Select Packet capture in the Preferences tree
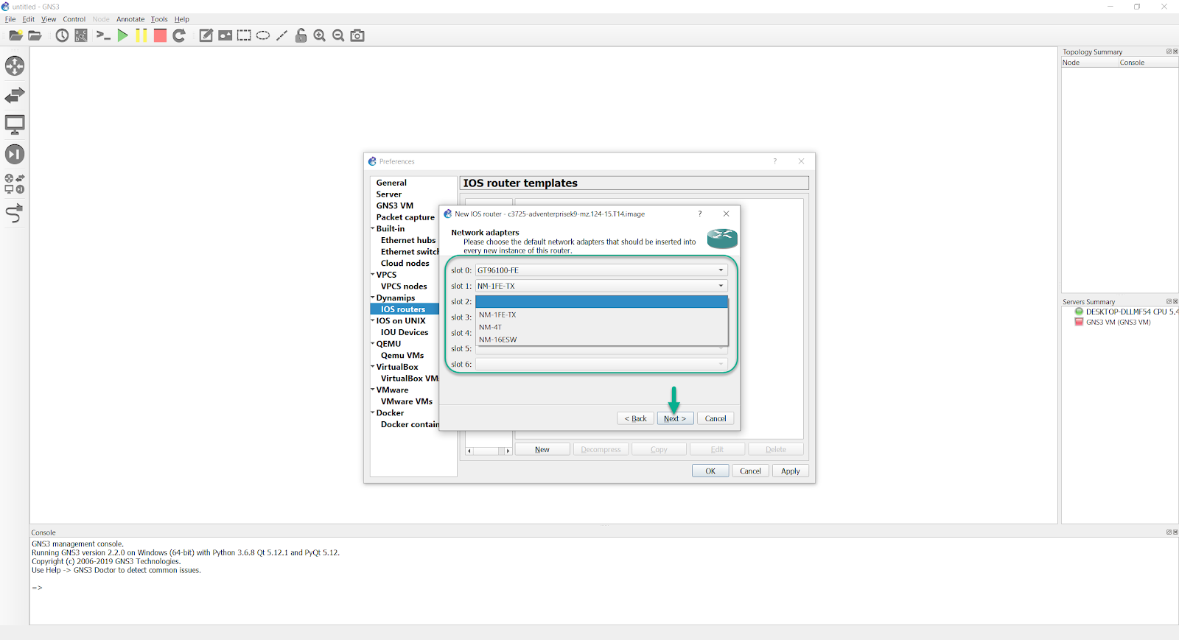Viewport: 1179px width, 640px height. pos(405,217)
